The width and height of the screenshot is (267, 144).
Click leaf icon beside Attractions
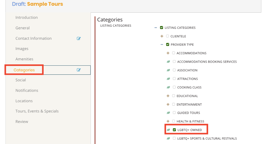168,79
